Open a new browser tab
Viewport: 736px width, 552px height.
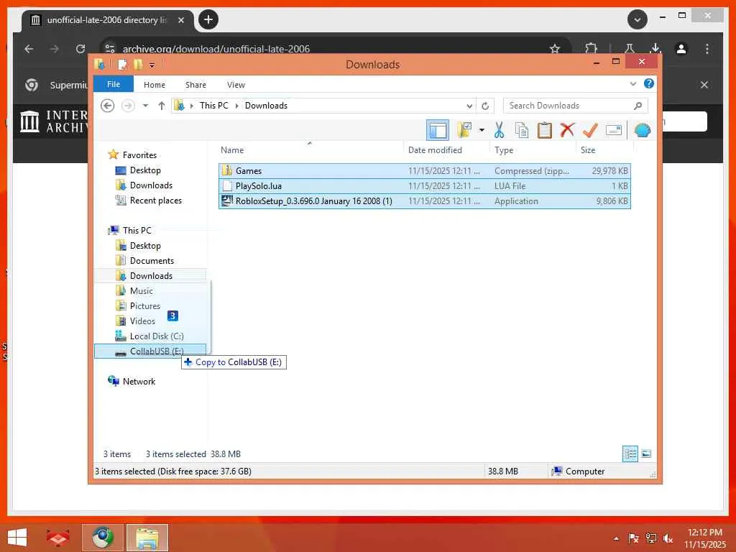pos(208,19)
